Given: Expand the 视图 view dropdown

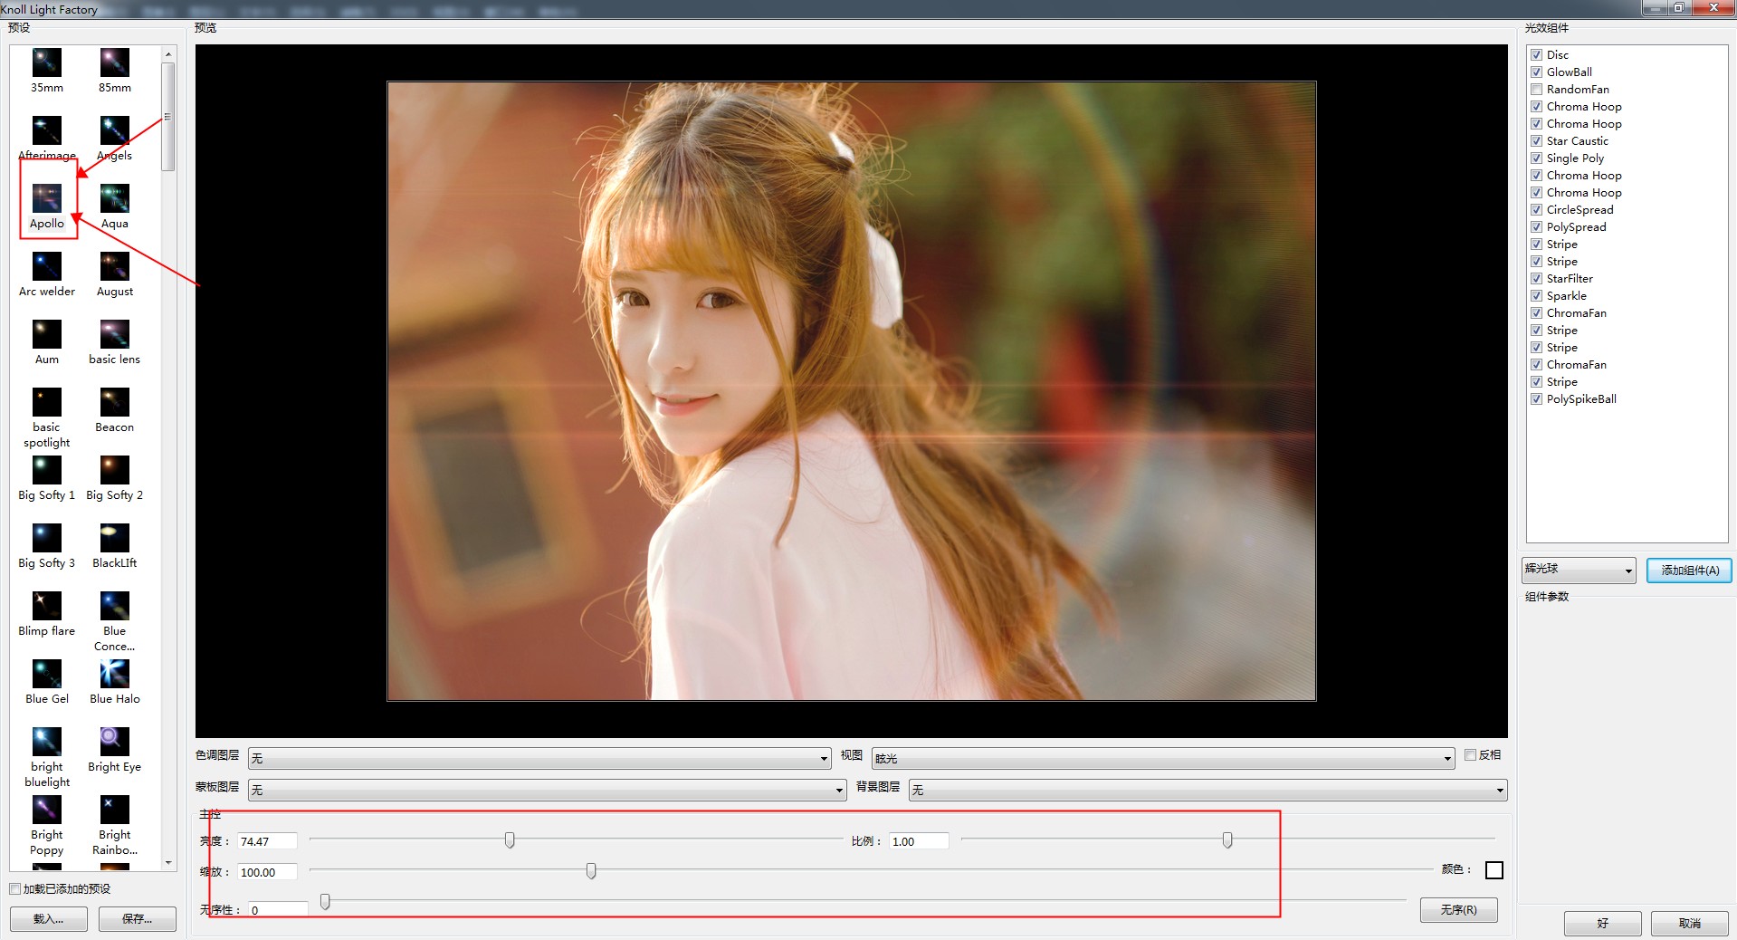Looking at the screenshot, I should pos(1162,758).
